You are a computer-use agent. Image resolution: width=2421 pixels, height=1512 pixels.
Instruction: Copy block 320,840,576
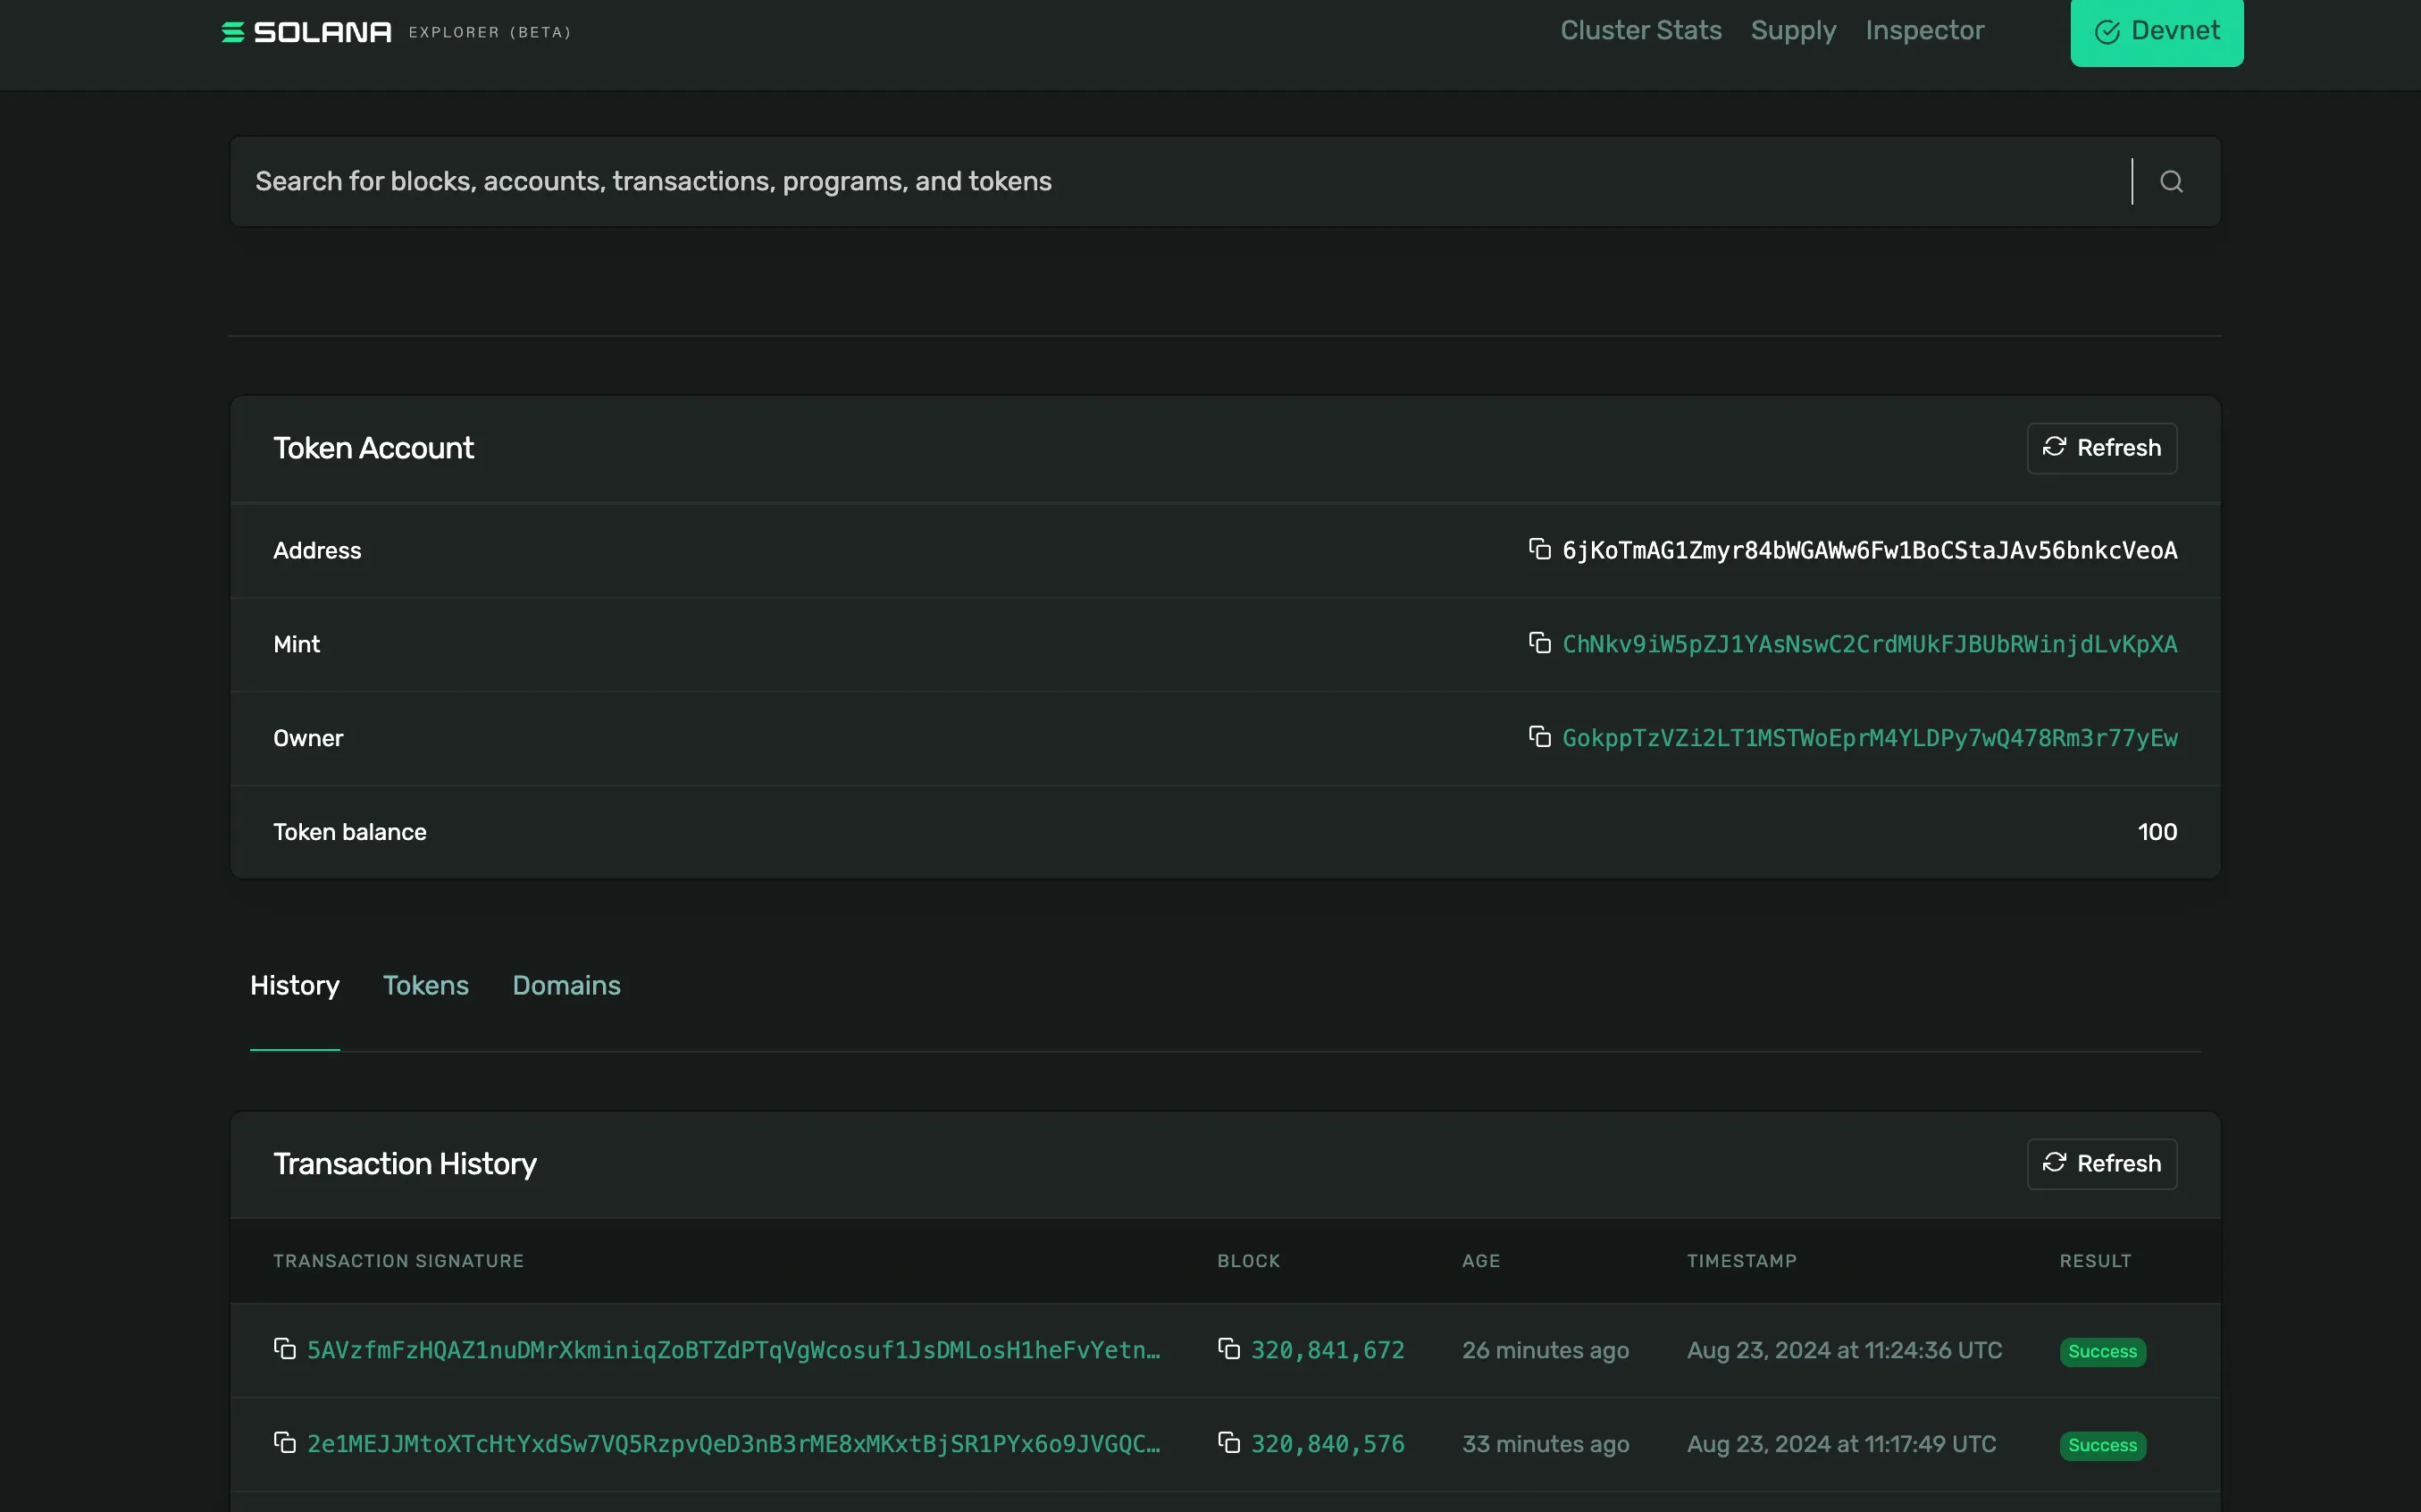1228,1443
